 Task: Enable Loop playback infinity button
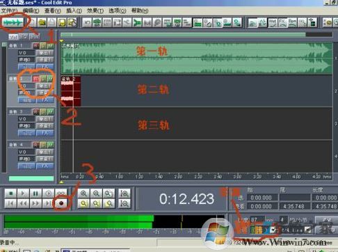(x=61, y=193)
